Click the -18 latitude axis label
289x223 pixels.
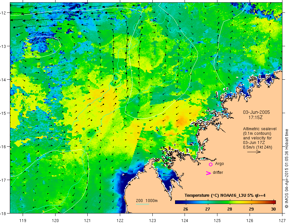click(x=3, y=213)
